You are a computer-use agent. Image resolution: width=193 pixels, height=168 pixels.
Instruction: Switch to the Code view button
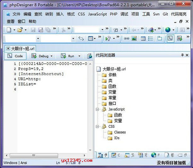click(15, 56)
